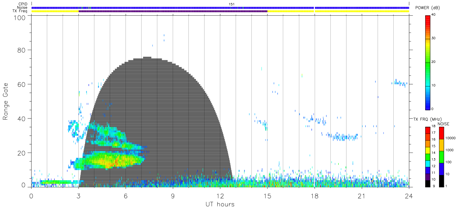Viewport: 460px width, 212px height.
Task: Click the 1000 tick on NOISE legend
Action: pyautogui.click(x=450, y=150)
